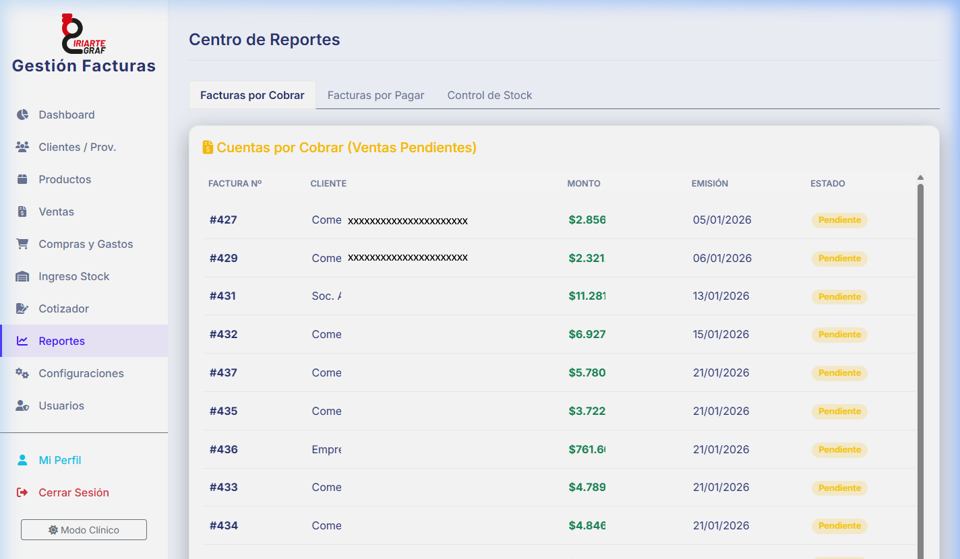Click the Iriarte Graf logo
The height and width of the screenshot is (559, 960).
point(84,34)
